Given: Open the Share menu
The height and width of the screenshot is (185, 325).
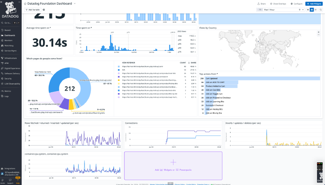Looking at the screenshot, I should coord(261,3).
